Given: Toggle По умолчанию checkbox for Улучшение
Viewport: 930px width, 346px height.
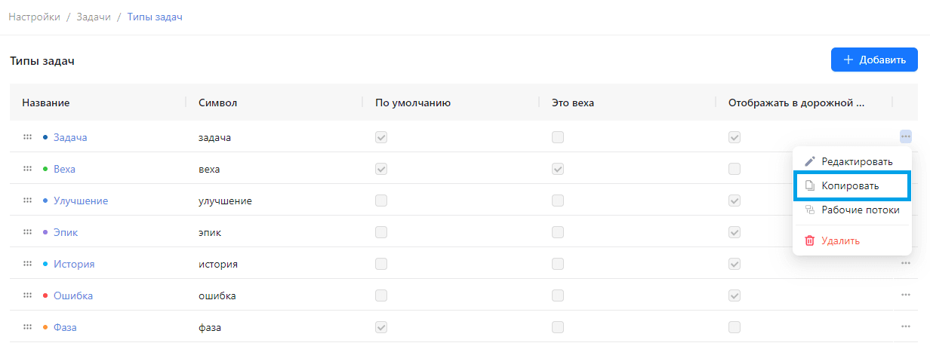Looking at the screenshot, I should pyautogui.click(x=381, y=201).
